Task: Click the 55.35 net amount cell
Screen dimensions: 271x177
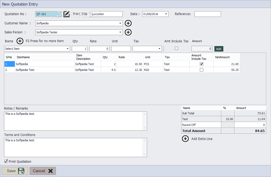Action: (x=227, y=70)
